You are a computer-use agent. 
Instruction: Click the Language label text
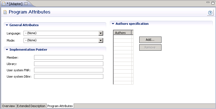14,33
